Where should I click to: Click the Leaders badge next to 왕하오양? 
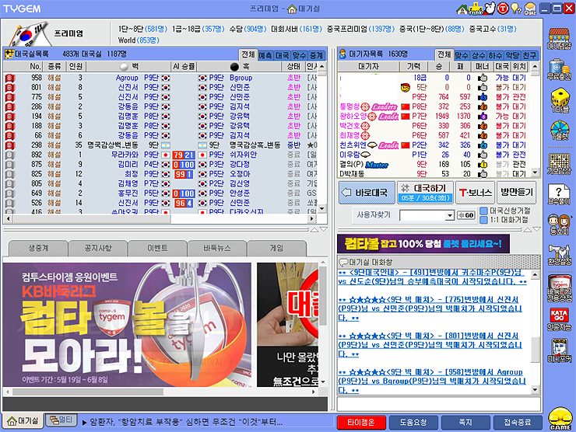pyautogui.click(x=388, y=117)
